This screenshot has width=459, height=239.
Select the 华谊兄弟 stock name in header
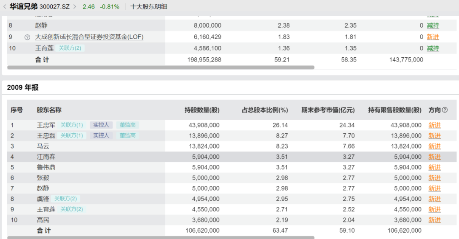[x=23, y=7]
